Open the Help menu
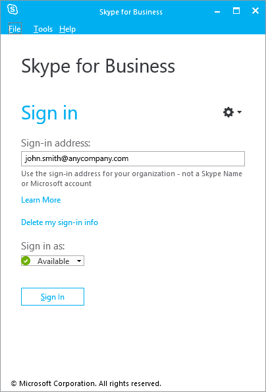Viewport: 266px width, 392px height. click(x=67, y=29)
